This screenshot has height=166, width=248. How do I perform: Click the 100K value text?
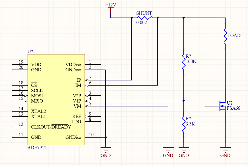pos(191,62)
